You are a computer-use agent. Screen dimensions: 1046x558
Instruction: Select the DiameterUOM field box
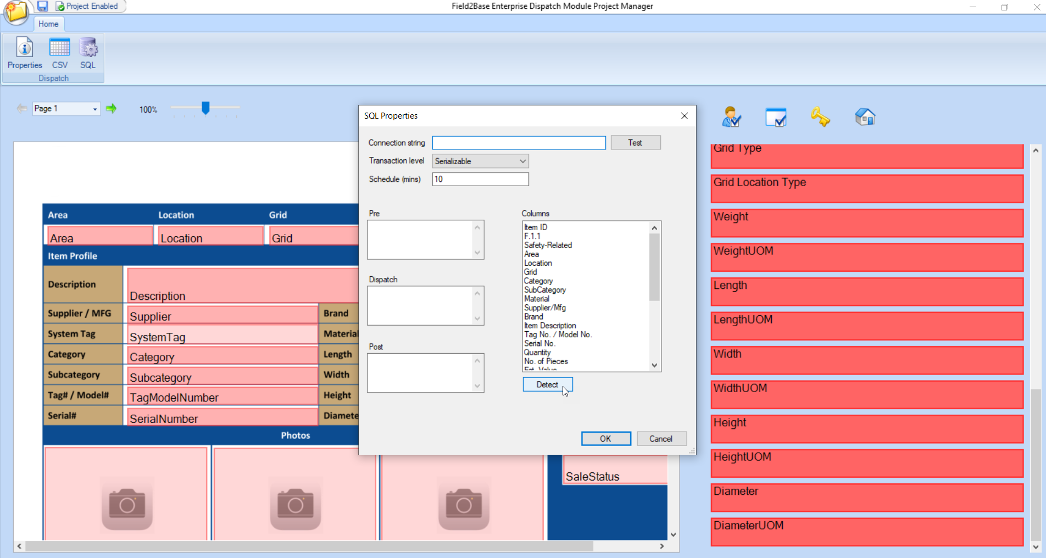(x=867, y=532)
